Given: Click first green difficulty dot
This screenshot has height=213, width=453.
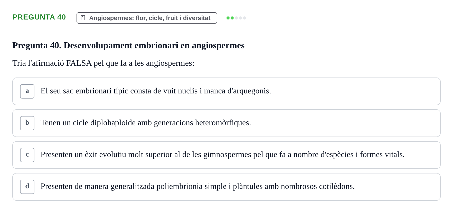Looking at the screenshot, I should point(228,18).
